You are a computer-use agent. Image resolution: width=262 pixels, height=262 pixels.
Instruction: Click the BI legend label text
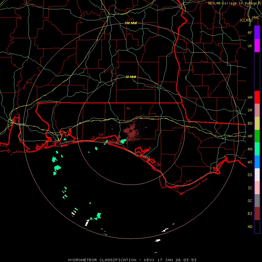[250, 214]
